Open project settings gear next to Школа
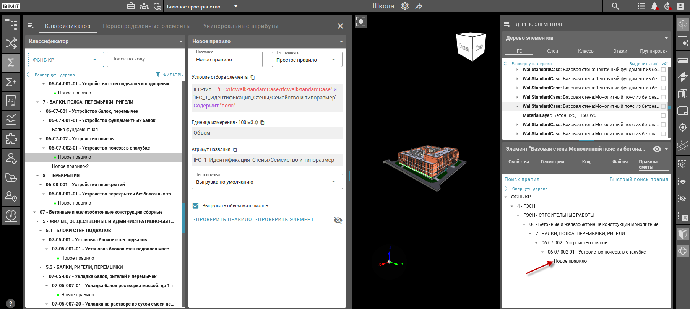Screen dimensions: 690x309 click(x=405, y=6)
